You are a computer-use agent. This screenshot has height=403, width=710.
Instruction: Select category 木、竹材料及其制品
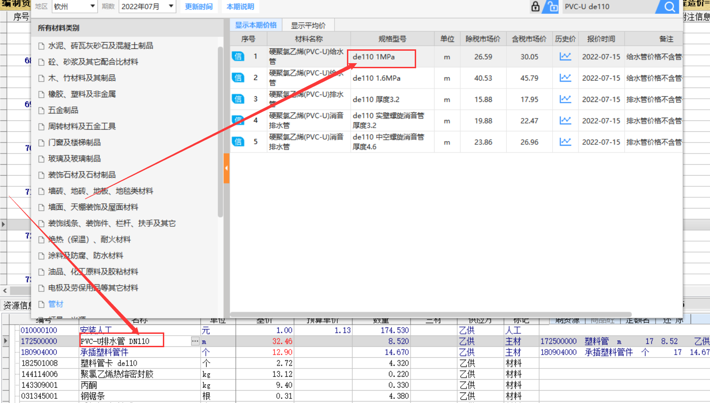point(82,78)
